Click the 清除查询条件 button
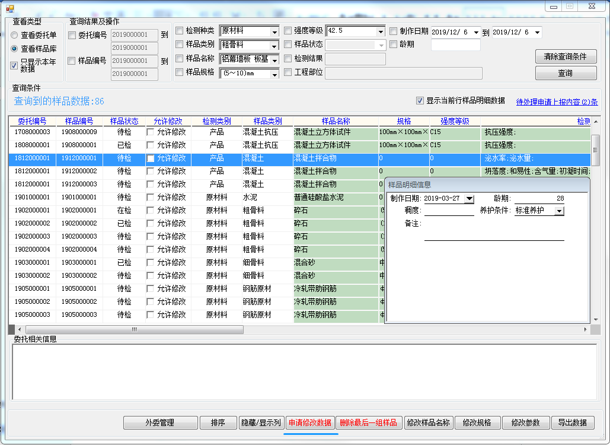The width and height of the screenshot is (610, 445). coord(566,56)
